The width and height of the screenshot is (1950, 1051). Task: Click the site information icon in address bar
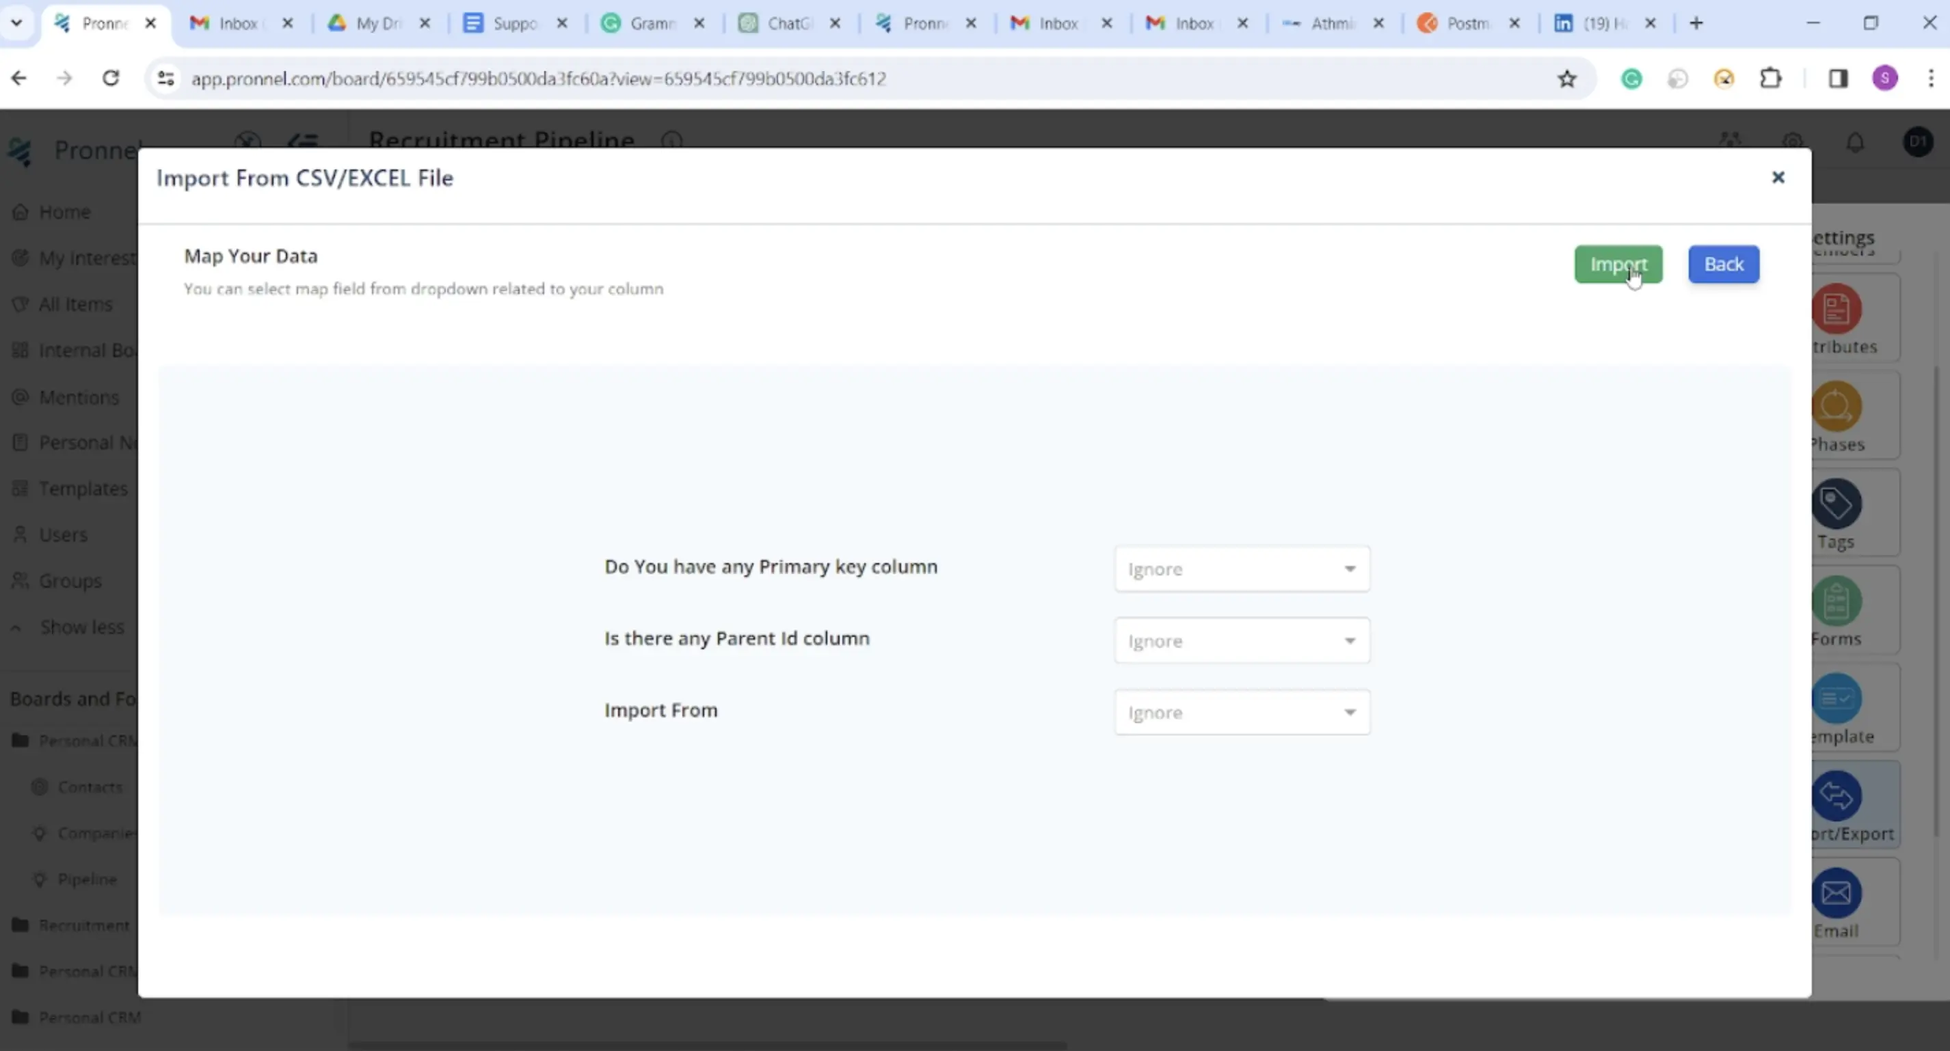[x=165, y=79]
